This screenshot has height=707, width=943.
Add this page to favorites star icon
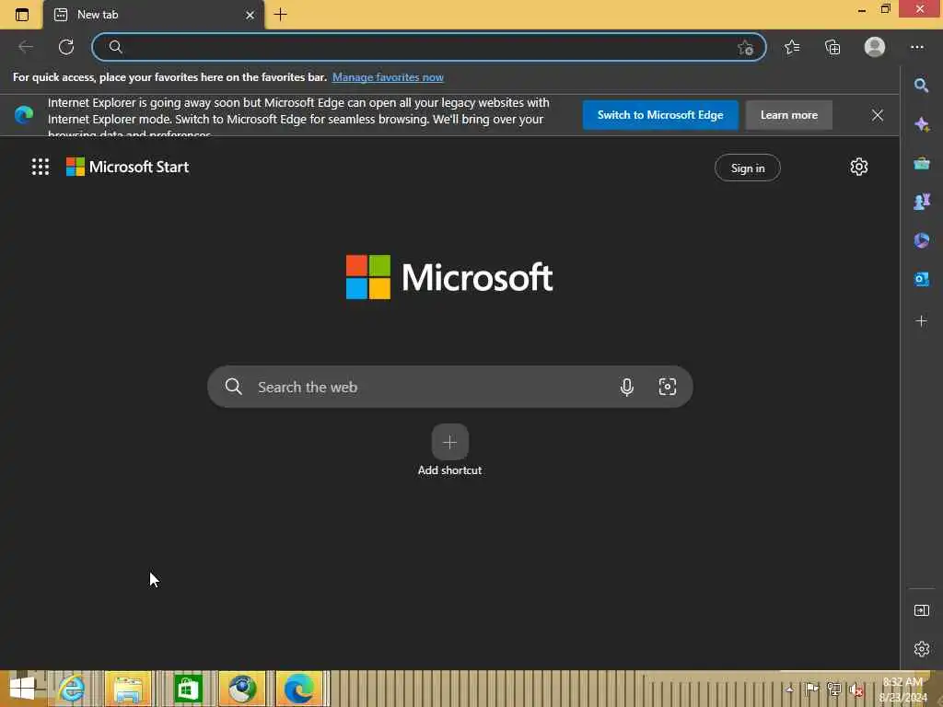click(745, 48)
